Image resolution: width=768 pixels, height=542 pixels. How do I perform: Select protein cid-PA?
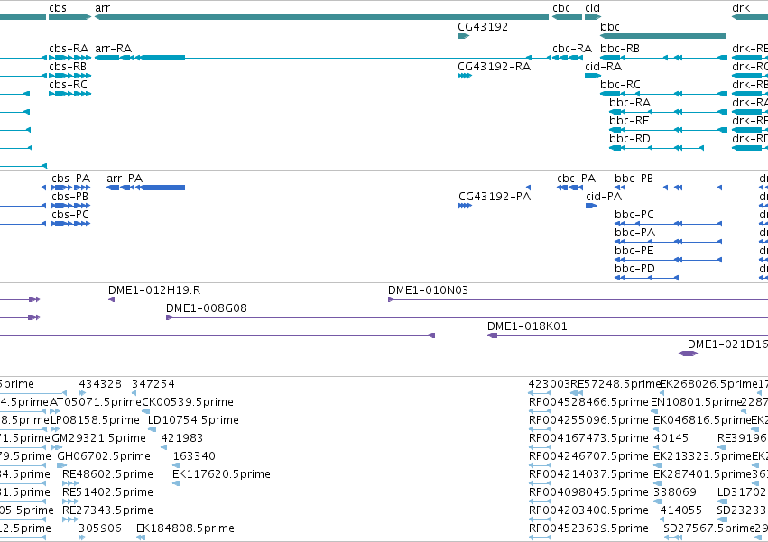pyautogui.click(x=591, y=206)
